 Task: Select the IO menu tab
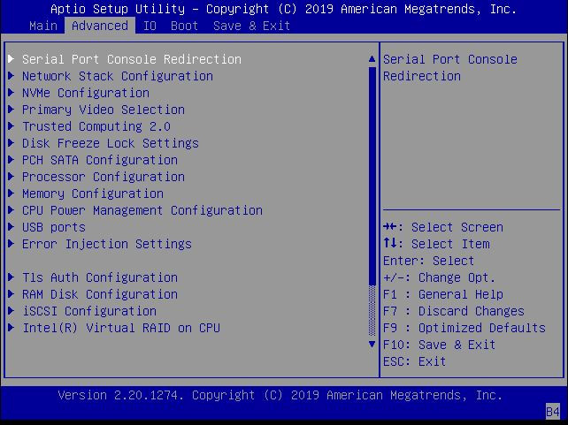tap(150, 26)
